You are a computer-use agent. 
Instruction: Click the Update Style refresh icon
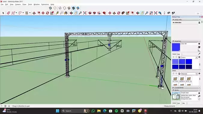pyautogui.click(x=199, y=99)
